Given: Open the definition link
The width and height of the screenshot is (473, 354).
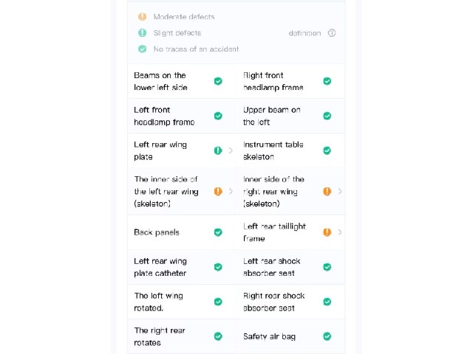Looking at the screenshot, I should coord(304,33).
